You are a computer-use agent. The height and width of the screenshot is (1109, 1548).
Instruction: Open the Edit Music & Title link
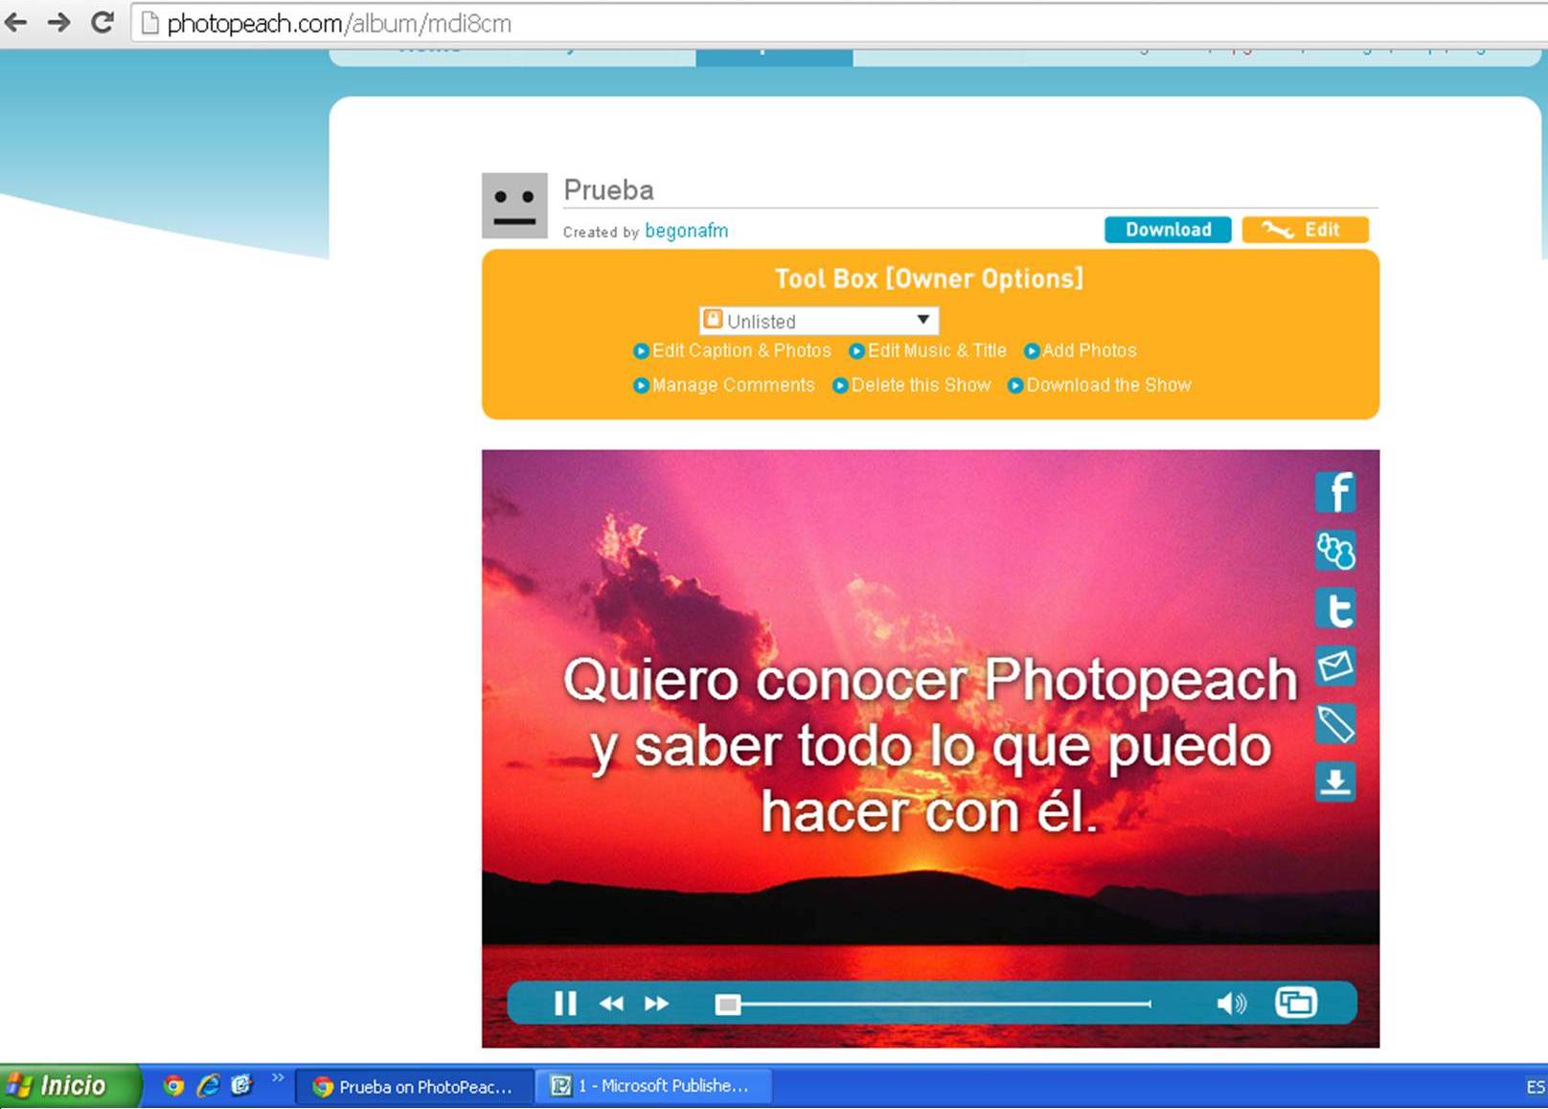tap(936, 351)
